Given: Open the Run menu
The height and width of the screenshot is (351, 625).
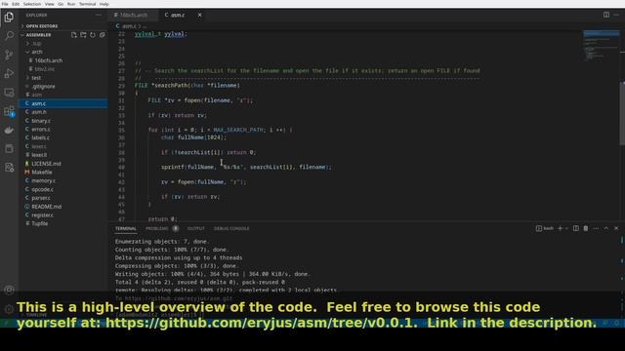Looking at the screenshot, I should 71,4.
